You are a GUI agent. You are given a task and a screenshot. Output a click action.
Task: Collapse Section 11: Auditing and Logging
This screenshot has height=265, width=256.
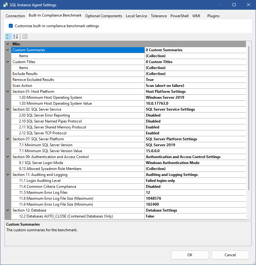click(8, 175)
